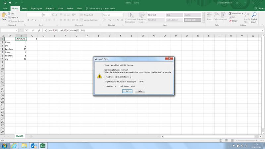Open the Review tab
This screenshot has height=149, width=265.
coord(70,9)
